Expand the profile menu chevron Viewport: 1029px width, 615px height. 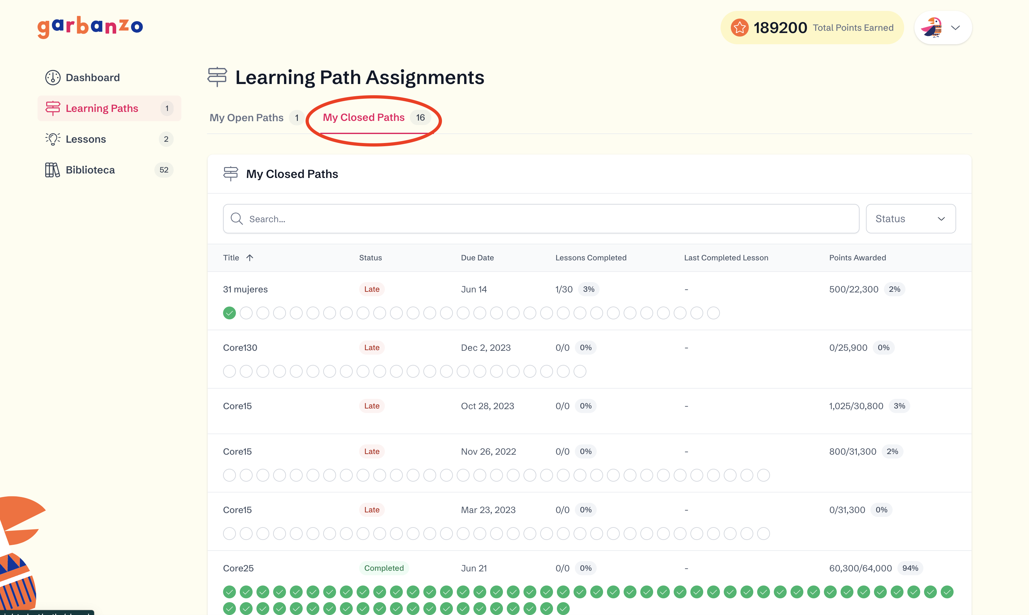coord(956,28)
